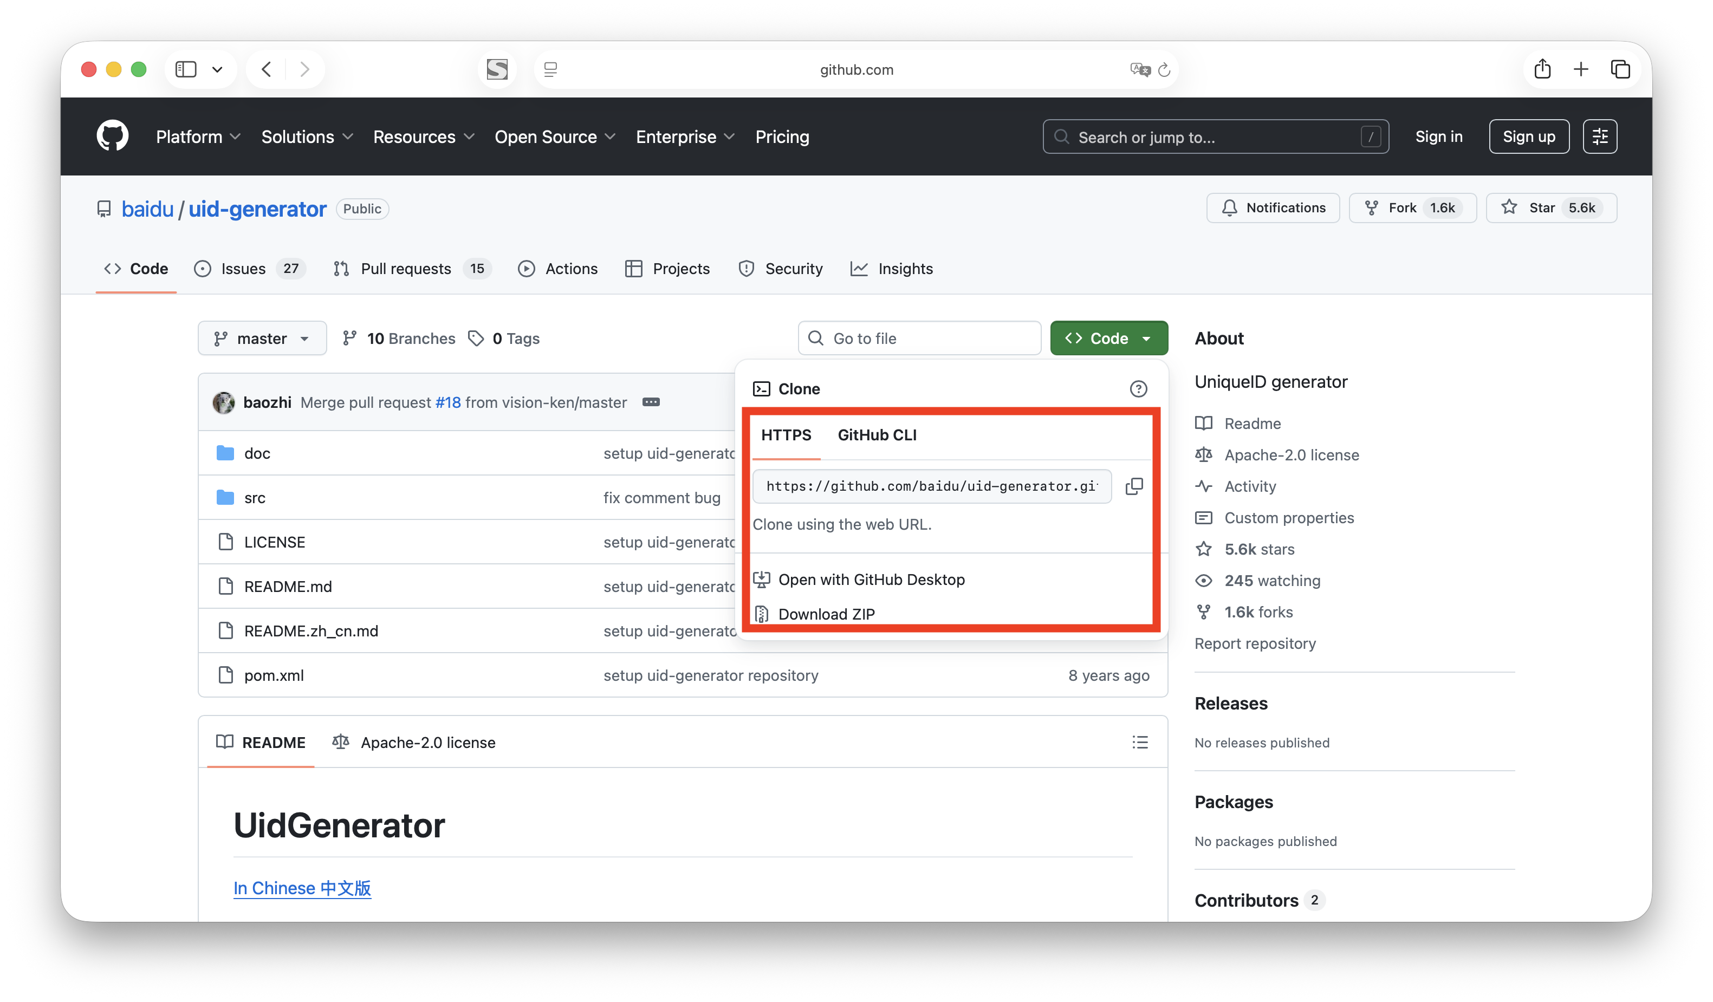Click the Go to file search field
Image resolution: width=1713 pixels, height=1002 pixels.
click(919, 339)
